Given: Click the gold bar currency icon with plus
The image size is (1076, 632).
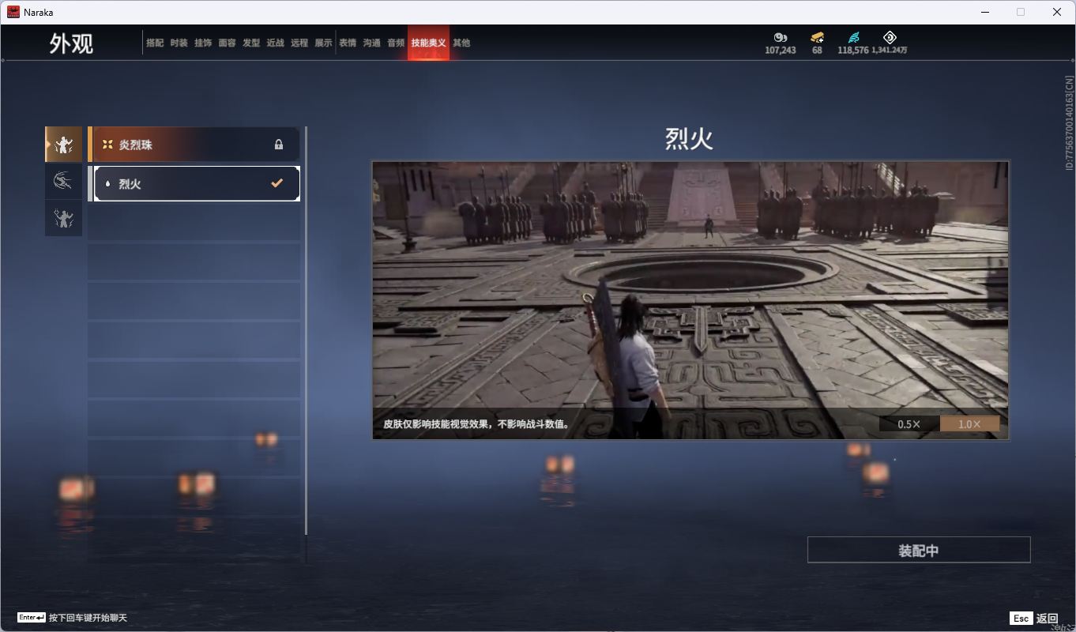Looking at the screenshot, I should [x=817, y=37].
